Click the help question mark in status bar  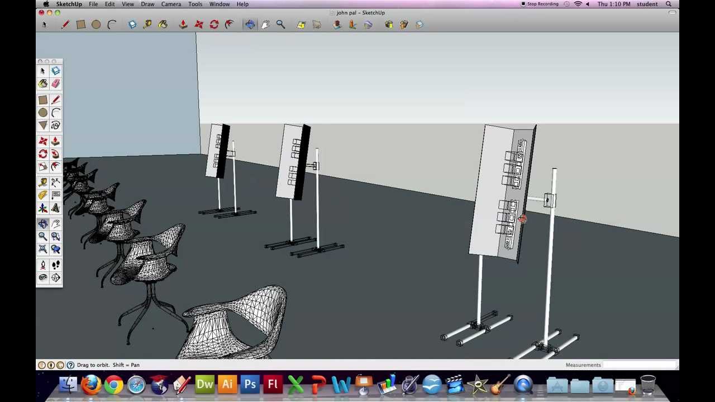(70, 365)
